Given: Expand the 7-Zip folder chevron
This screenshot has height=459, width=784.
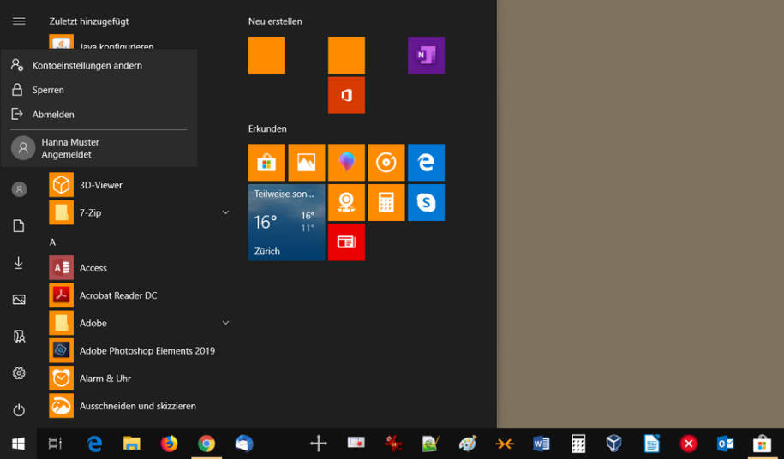Looking at the screenshot, I should 225,212.
